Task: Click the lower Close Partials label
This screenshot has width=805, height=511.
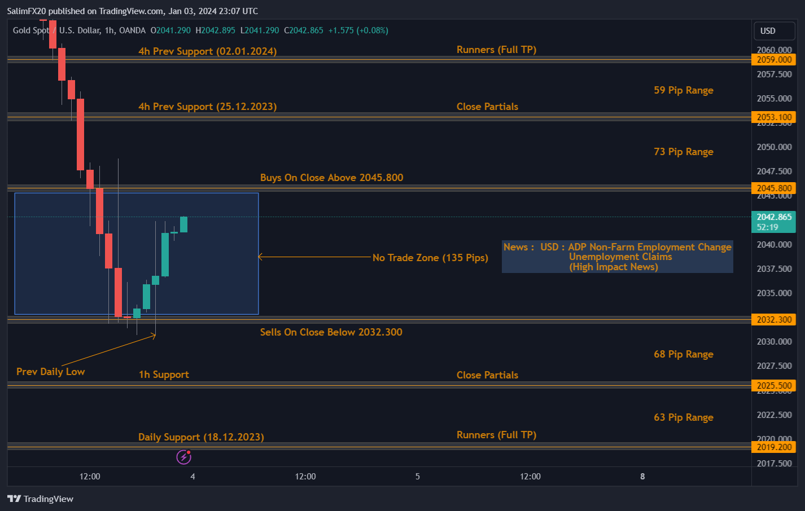Action: pos(487,375)
